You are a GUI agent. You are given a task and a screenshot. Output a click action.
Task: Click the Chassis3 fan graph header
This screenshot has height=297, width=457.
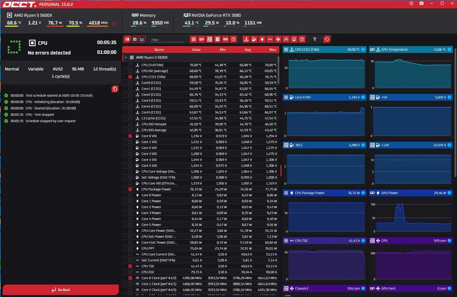[324, 289]
